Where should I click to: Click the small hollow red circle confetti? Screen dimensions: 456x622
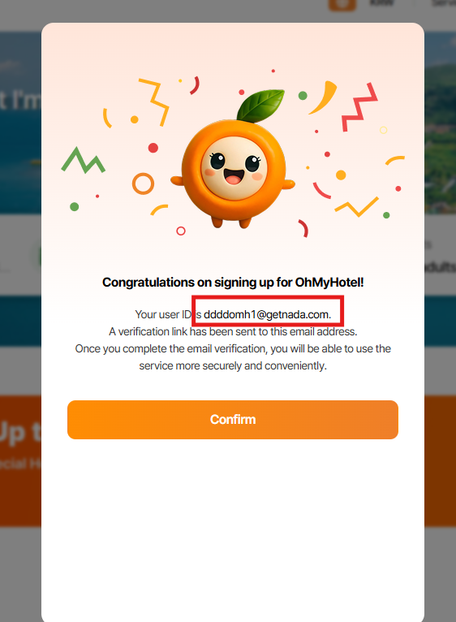pos(181,231)
